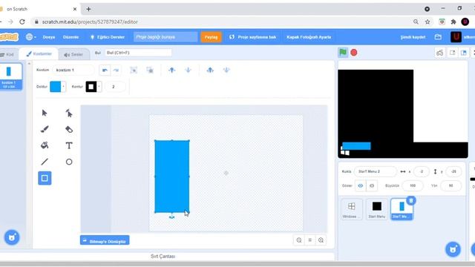Click Proje sayfasına bak button
Screen dimensions: 475x267
pyautogui.click(x=253, y=37)
